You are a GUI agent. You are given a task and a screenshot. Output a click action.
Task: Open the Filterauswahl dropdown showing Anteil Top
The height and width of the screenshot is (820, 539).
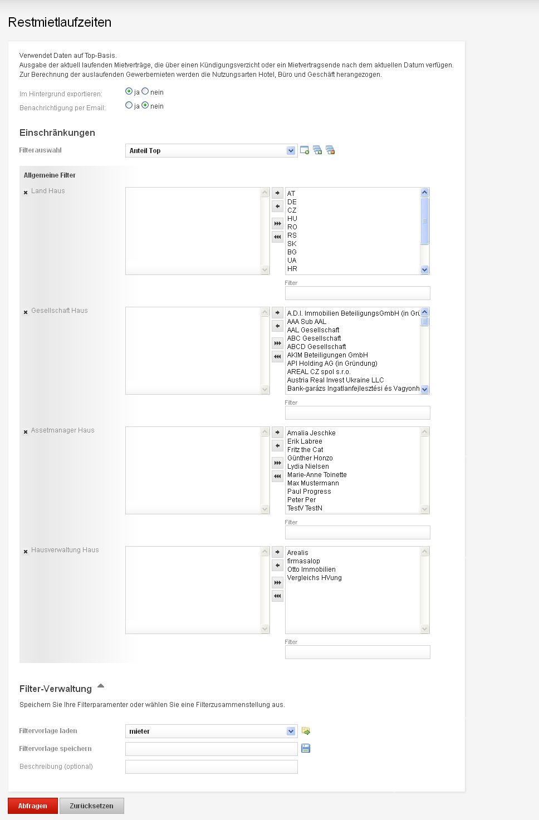coord(211,151)
